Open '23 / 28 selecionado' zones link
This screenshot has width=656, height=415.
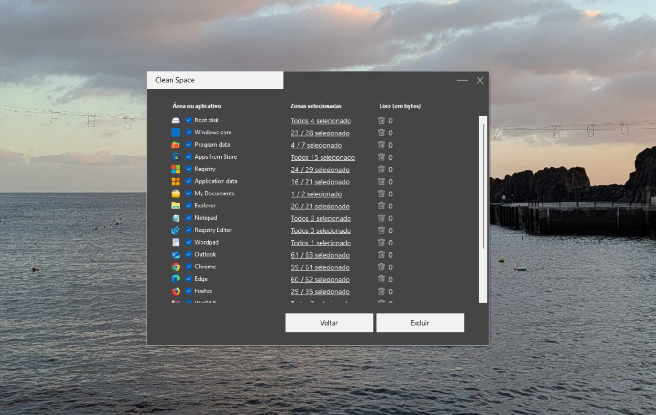tap(320, 133)
